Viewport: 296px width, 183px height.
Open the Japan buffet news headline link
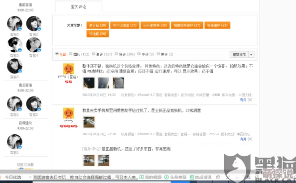point(86,177)
